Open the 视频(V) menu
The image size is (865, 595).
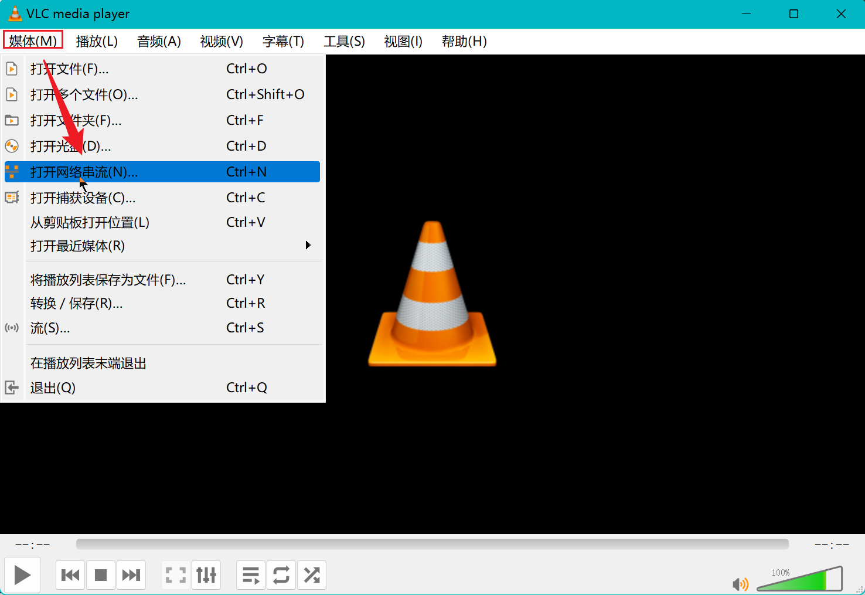222,41
